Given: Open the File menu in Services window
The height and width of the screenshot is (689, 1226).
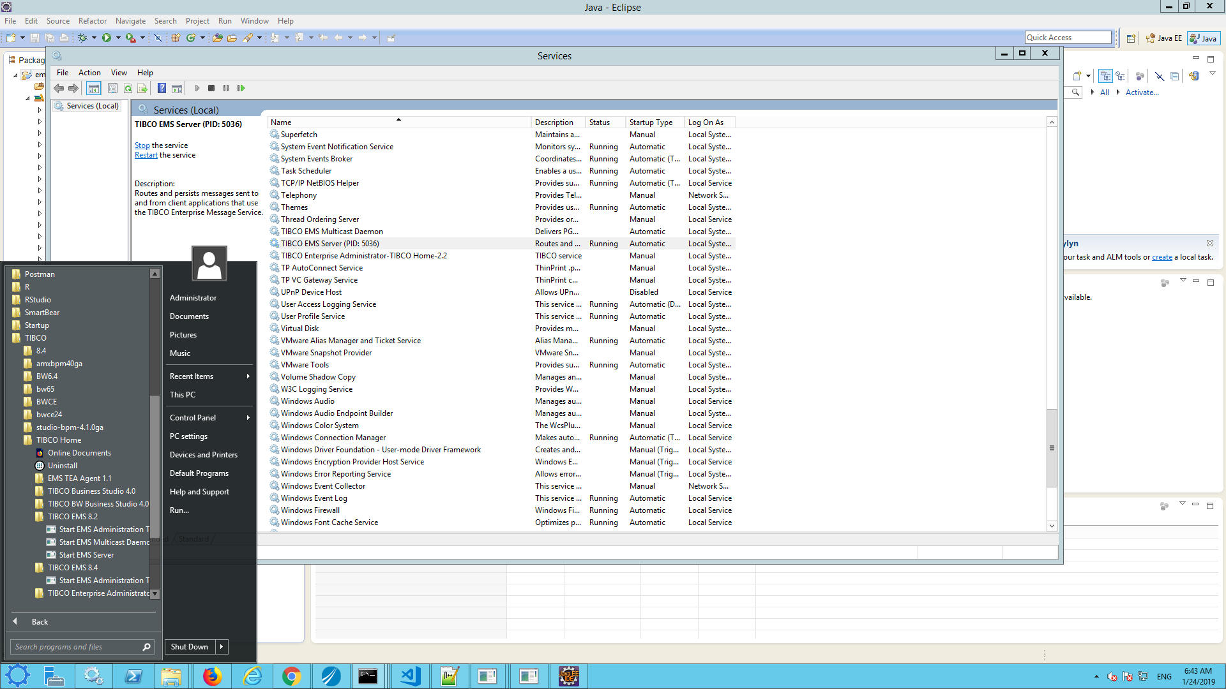Looking at the screenshot, I should [x=63, y=73].
